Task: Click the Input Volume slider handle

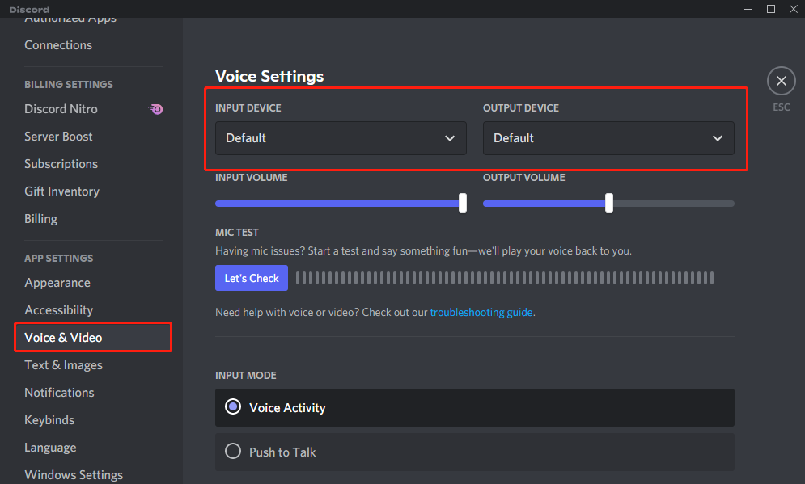Action: point(463,203)
